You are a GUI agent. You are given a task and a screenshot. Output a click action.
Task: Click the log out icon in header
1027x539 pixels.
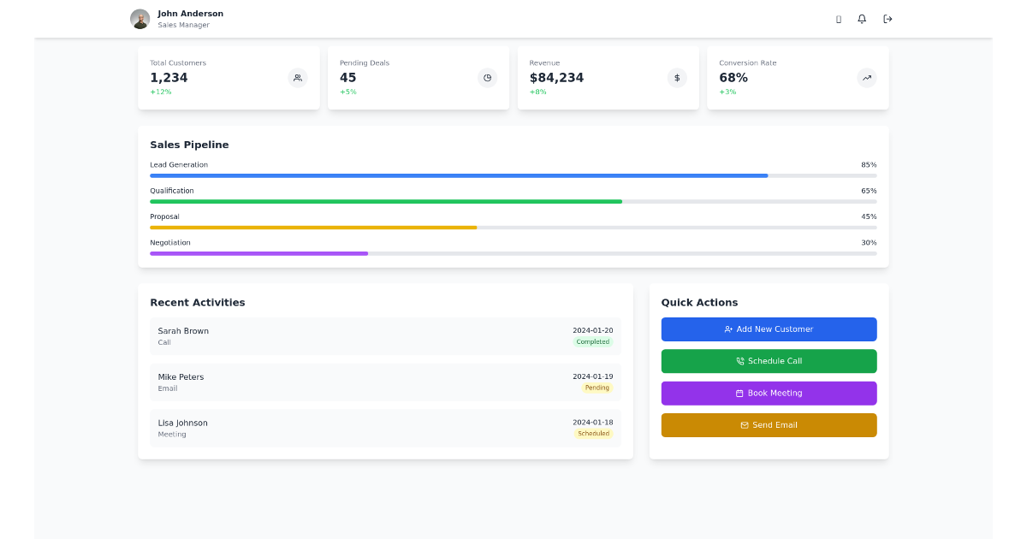(x=887, y=19)
